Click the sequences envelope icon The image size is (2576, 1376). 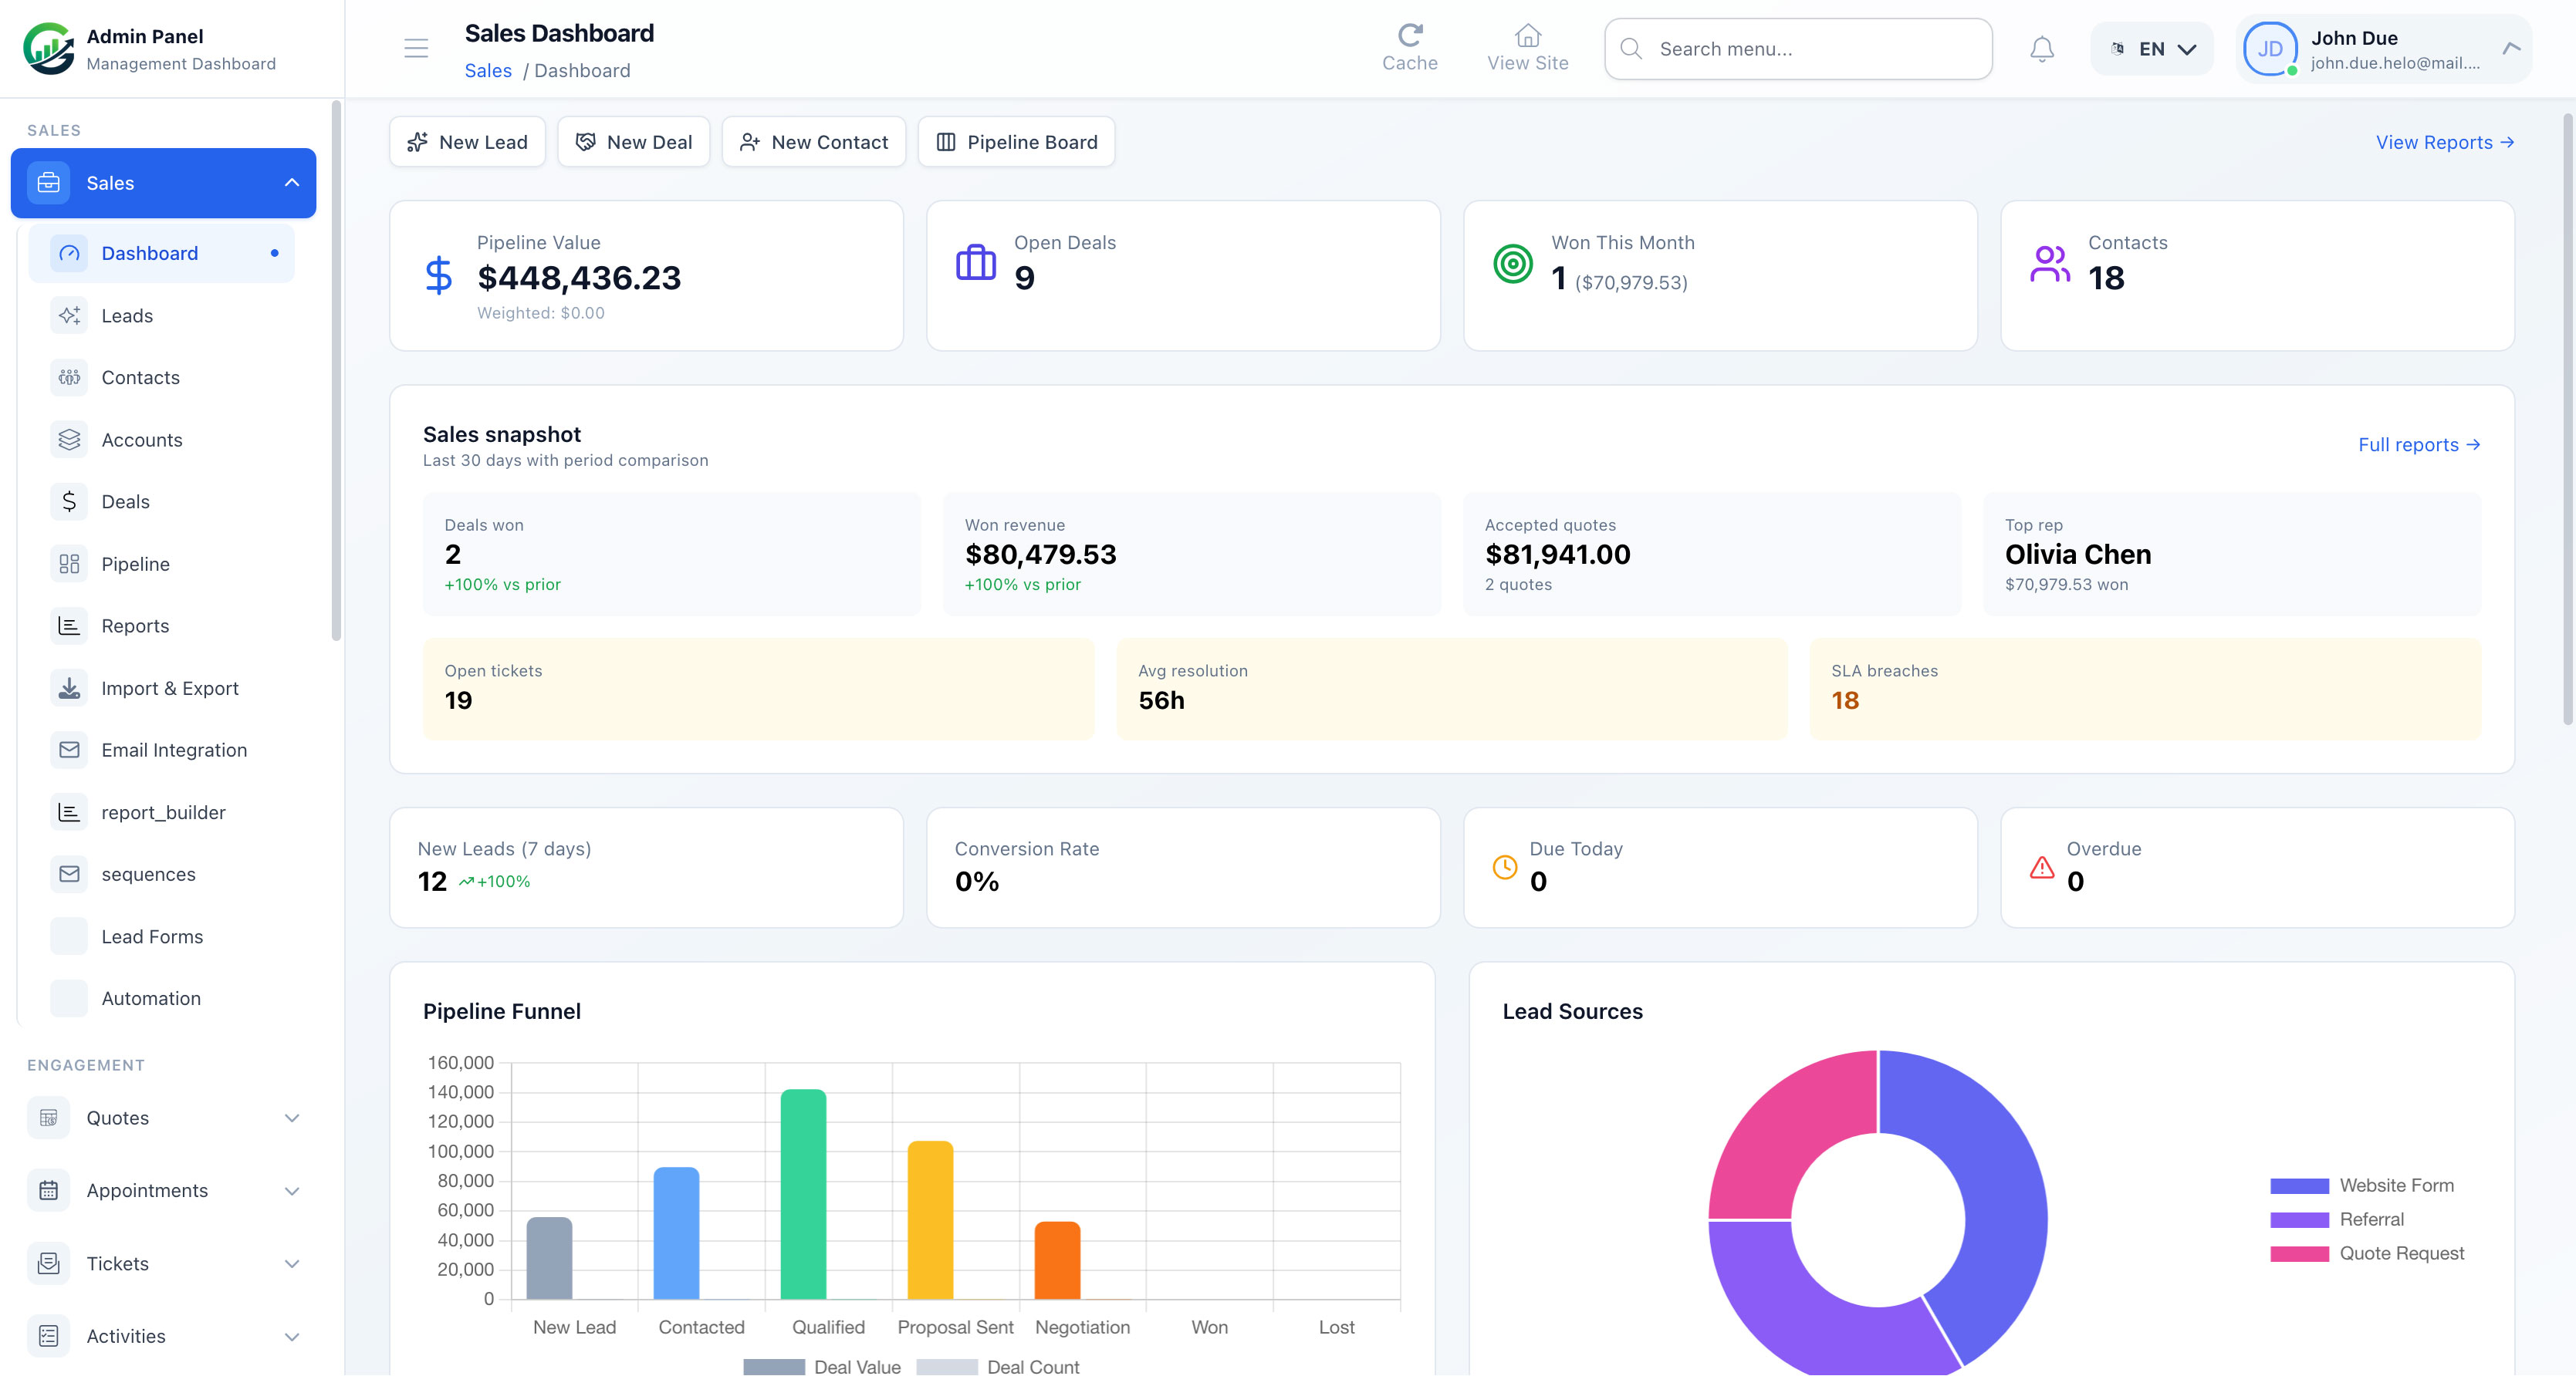[x=69, y=875]
